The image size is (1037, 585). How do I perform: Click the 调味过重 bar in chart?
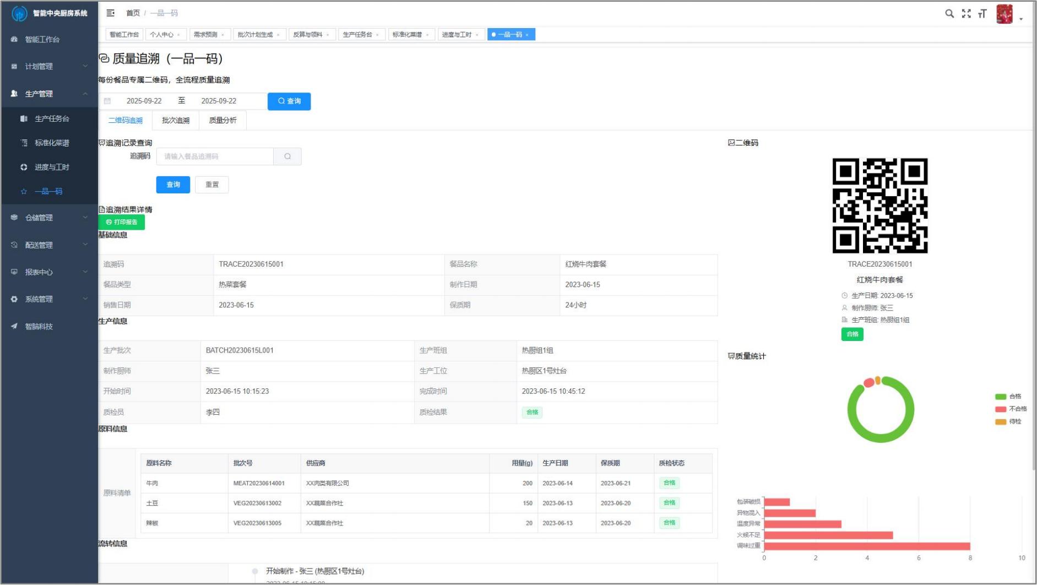pos(867,546)
